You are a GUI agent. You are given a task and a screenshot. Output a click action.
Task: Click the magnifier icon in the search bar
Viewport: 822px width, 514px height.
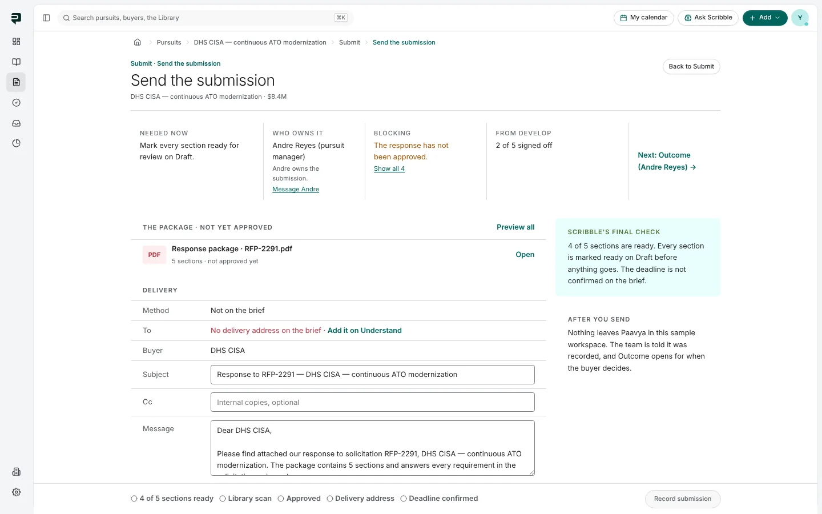pyautogui.click(x=67, y=18)
